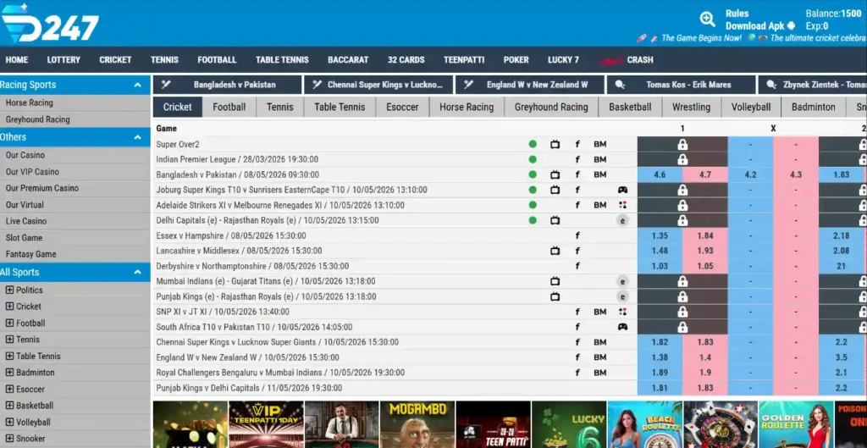Screen dimensions: 867x448
Task: Open the search magnifier icon
Action: [707, 19]
